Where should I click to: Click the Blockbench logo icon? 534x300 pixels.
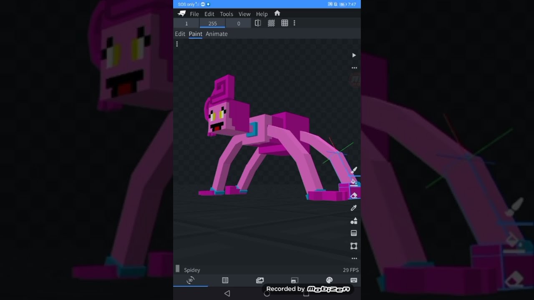pyautogui.click(x=181, y=14)
